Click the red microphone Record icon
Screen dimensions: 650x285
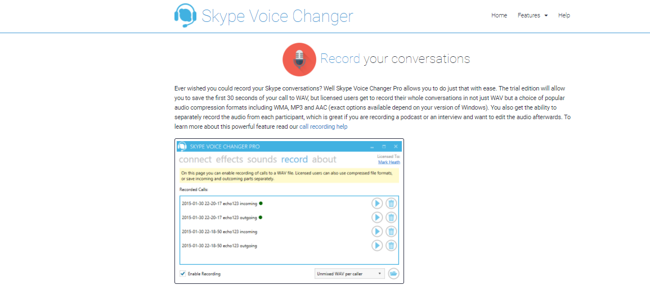pos(299,60)
